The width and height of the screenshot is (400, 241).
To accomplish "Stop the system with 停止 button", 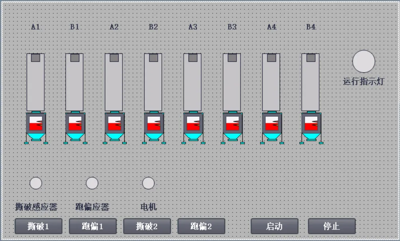I will 332,226.
